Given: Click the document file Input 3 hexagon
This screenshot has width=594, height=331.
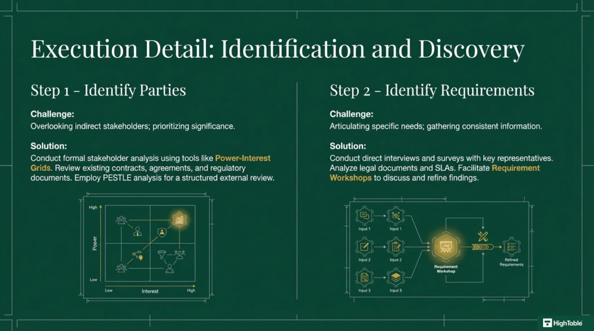Looking at the screenshot, I should 364,278.
